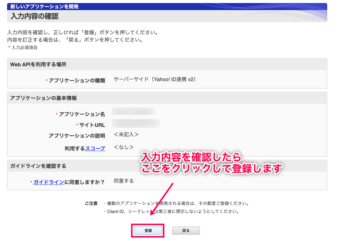
Task: Click the 新しいアプリケーションを開発 banner title
Action: (x=44, y=7)
